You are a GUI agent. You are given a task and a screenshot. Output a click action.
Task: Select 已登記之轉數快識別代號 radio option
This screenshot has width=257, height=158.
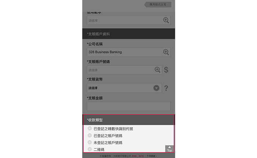(x=90, y=129)
